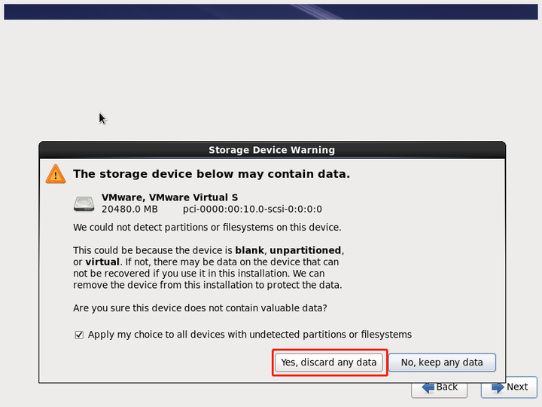Click the Next button in installer
542x407 pixels.
point(509,387)
